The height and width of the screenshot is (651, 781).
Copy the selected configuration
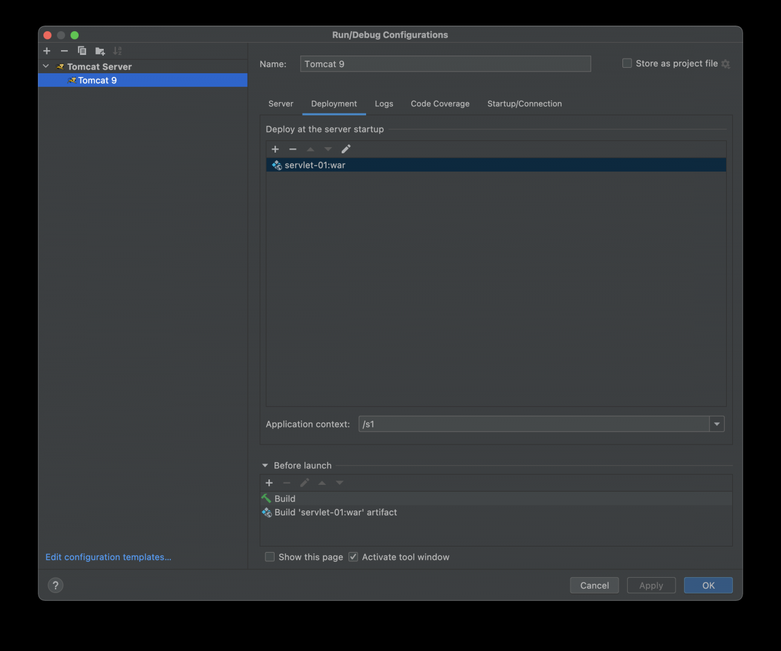pyautogui.click(x=82, y=51)
